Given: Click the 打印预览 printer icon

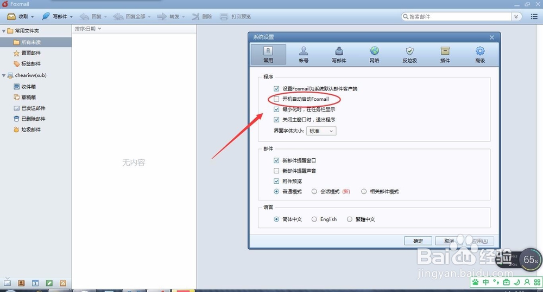Looking at the screenshot, I should coord(224,17).
